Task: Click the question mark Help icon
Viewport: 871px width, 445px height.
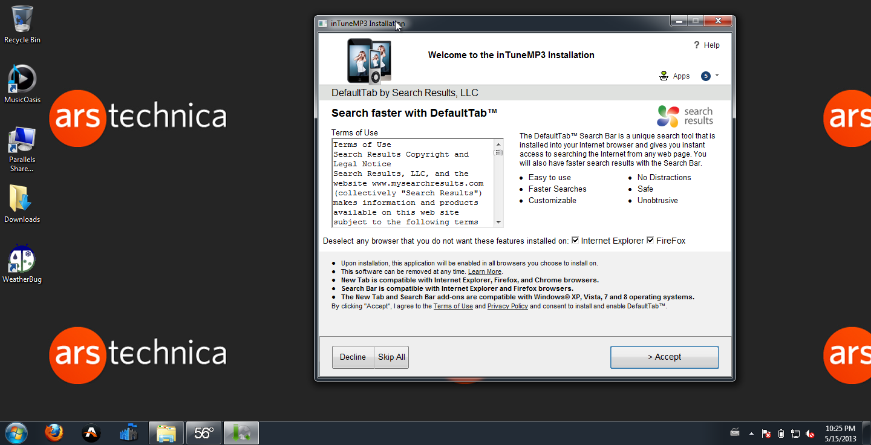Action: pyautogui.click(x=696, y=45)
